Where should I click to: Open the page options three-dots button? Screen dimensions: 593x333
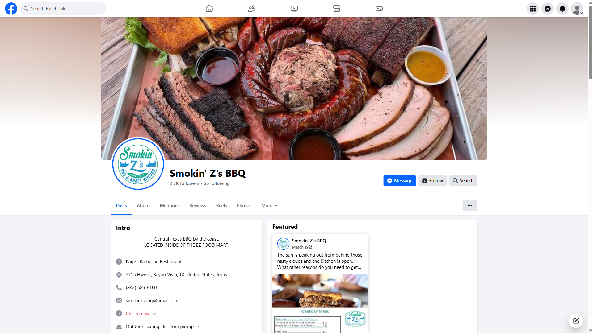click(x=470, y=206)
